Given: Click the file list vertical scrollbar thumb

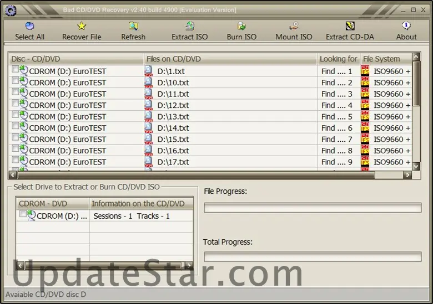Looking at the screenshot, I should (x=416, y=84).
